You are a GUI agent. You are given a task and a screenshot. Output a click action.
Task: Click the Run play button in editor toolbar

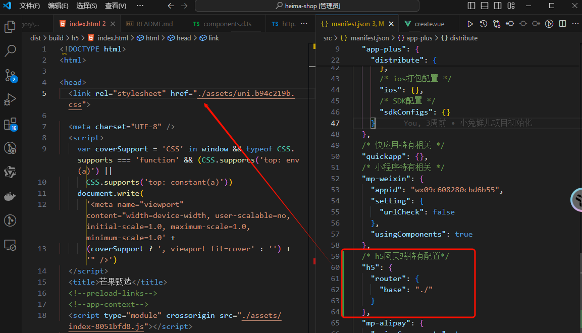[470, 24]
